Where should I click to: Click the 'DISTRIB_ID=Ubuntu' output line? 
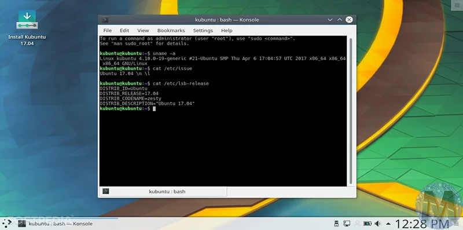pos(123,89)
